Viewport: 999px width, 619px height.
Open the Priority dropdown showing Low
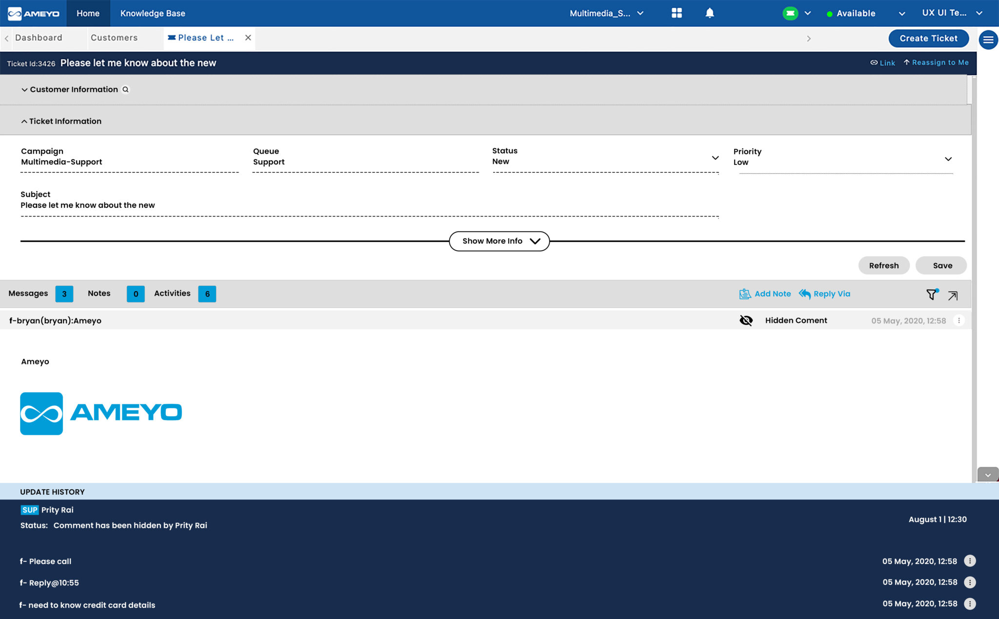(948, 159)
